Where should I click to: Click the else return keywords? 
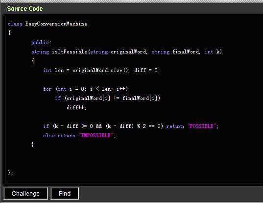(x=59, y=135)
